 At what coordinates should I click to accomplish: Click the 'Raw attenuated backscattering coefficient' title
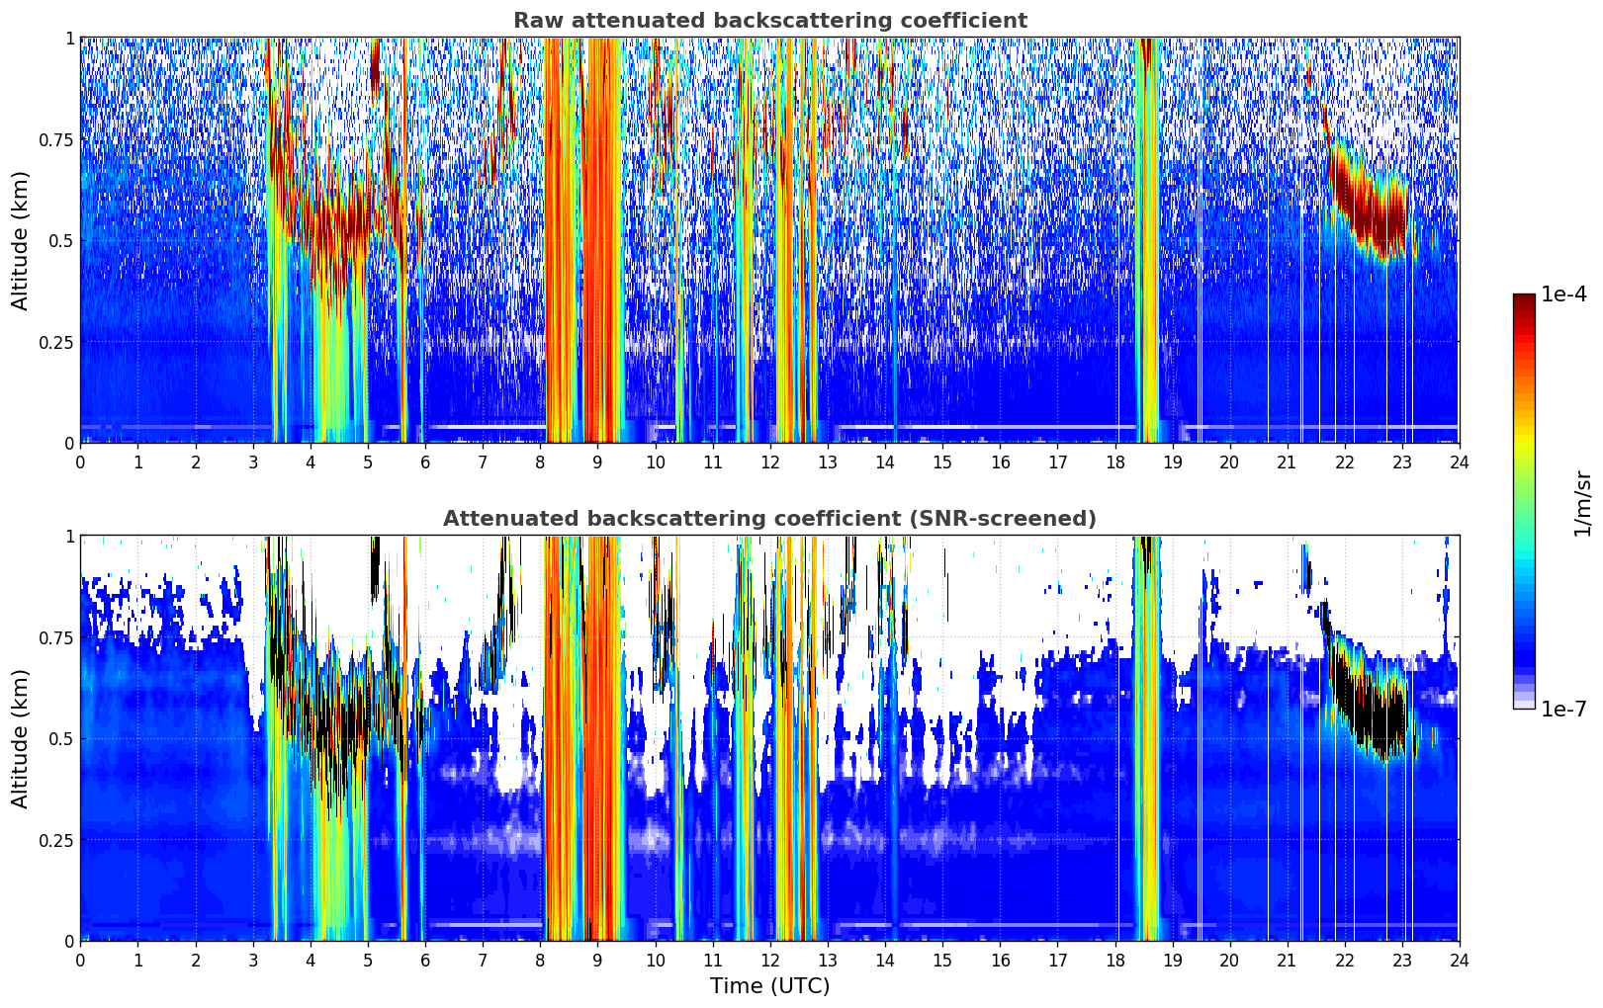pos(769,21)
